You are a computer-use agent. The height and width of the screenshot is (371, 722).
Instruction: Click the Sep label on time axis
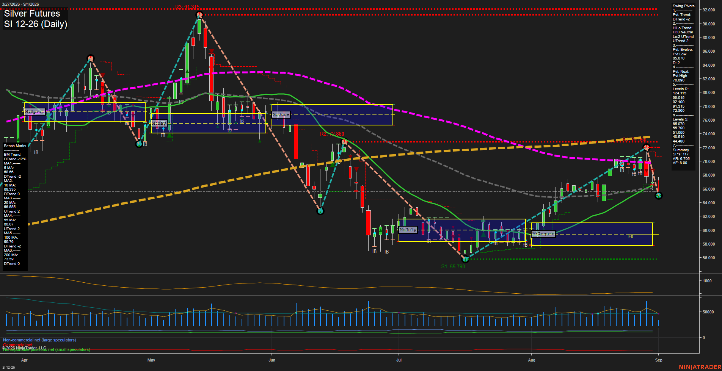coord(659,360)
